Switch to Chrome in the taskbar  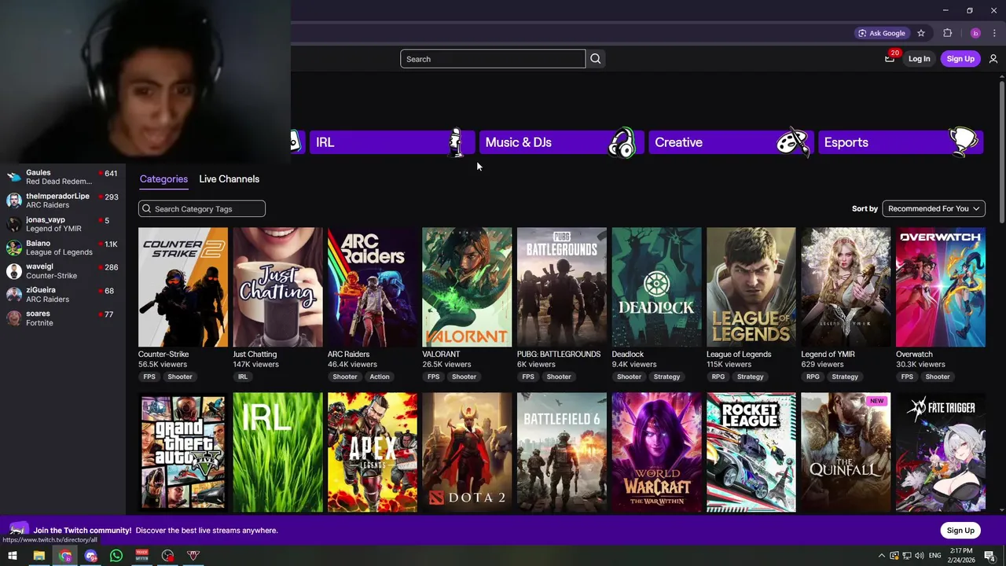pyautogui.click(x=65, y=556)
